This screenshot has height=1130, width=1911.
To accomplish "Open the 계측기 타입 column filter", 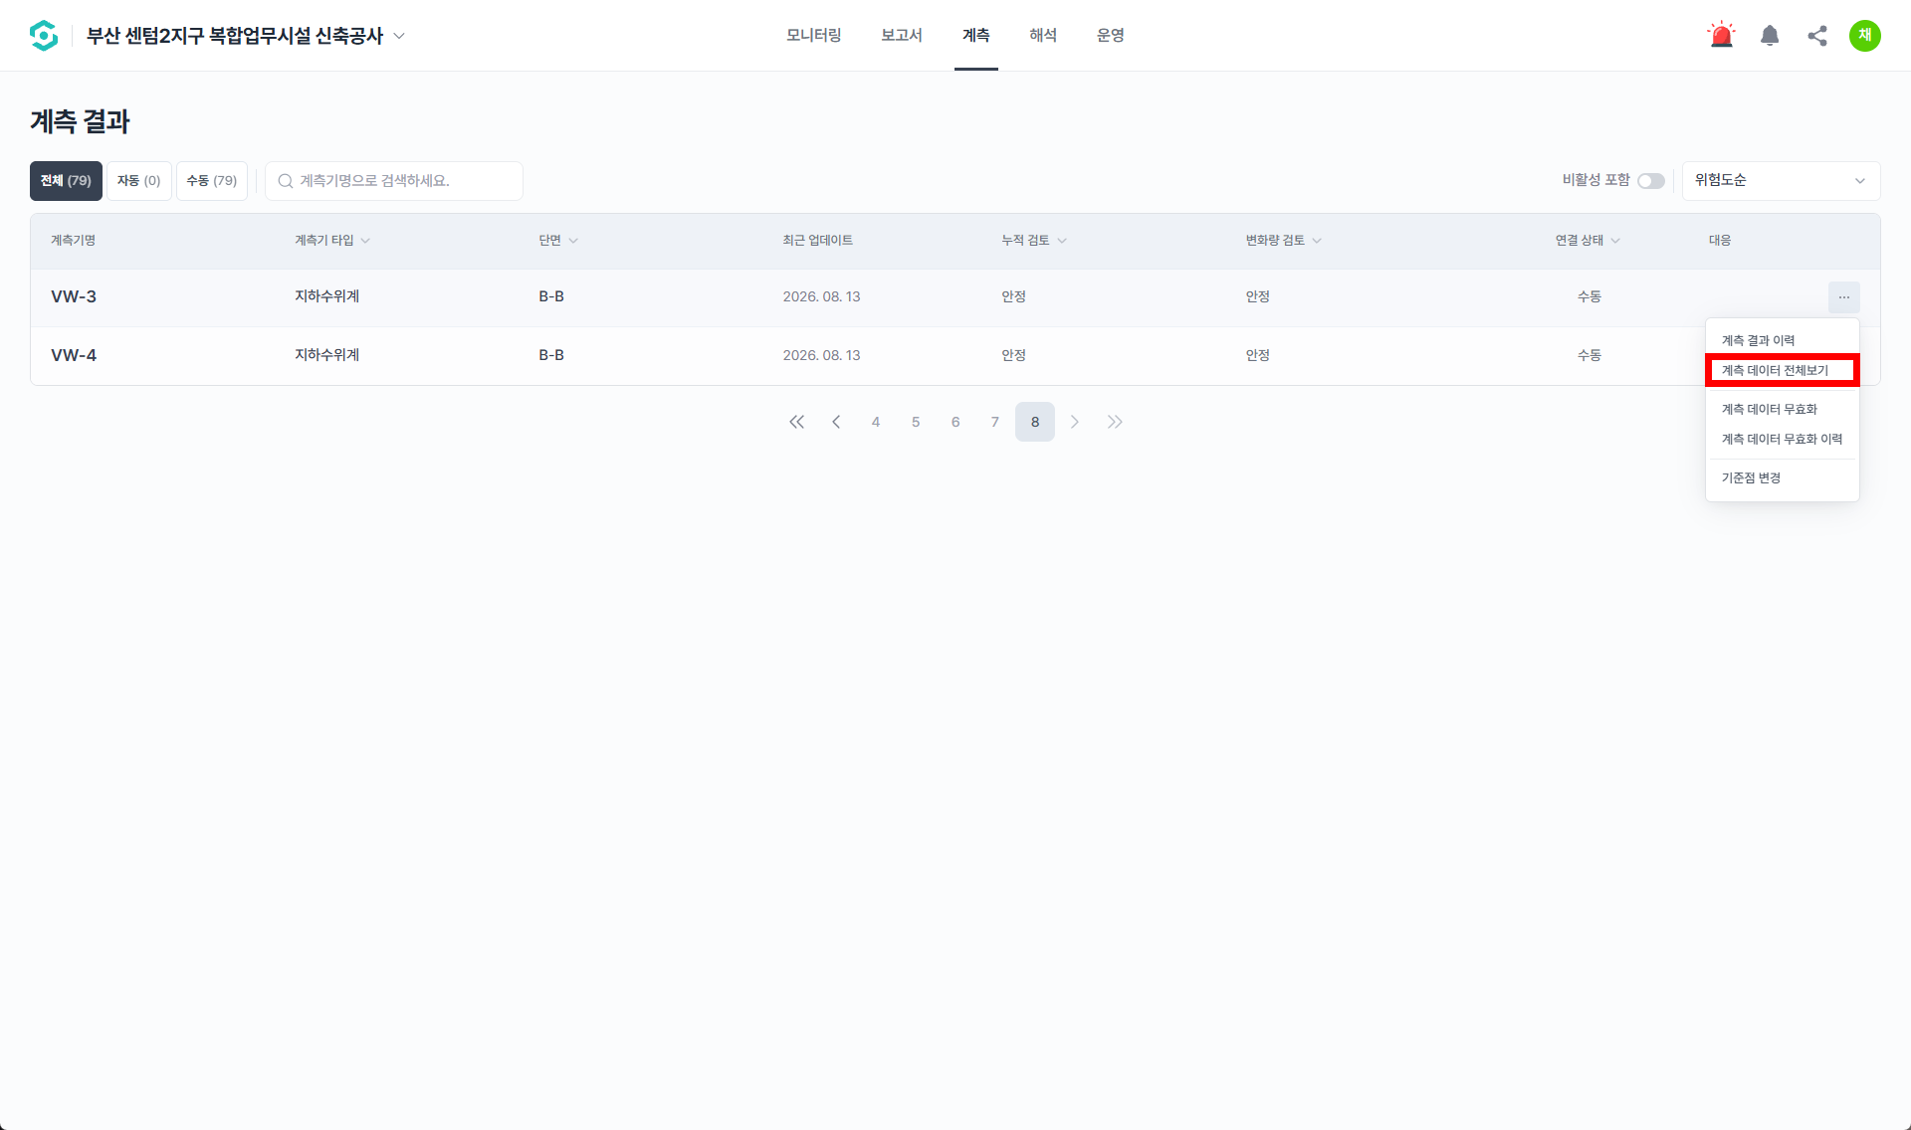I will point(332,241).
